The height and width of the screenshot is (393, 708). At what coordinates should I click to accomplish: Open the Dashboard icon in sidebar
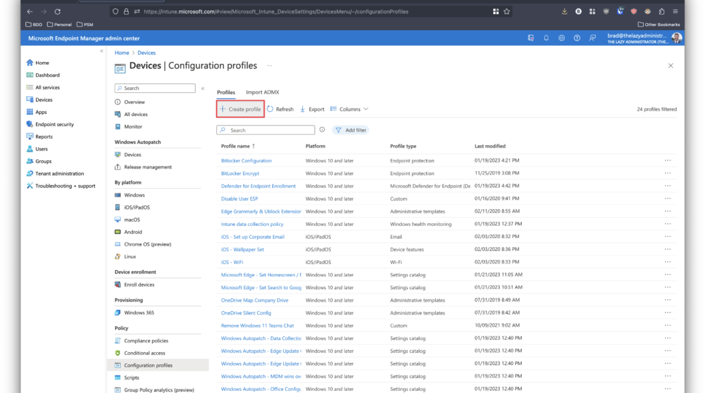[30, 75]
